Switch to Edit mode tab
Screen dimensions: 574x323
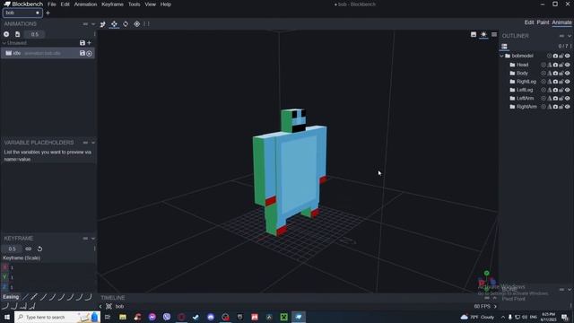coord(529,22)
